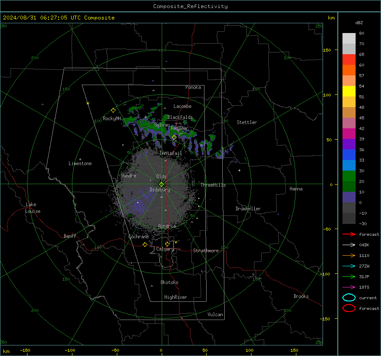The image size is (381, 356).
Task: Select the red 60-65 dBZ color swatch
Action: click(x=349, y=60)
